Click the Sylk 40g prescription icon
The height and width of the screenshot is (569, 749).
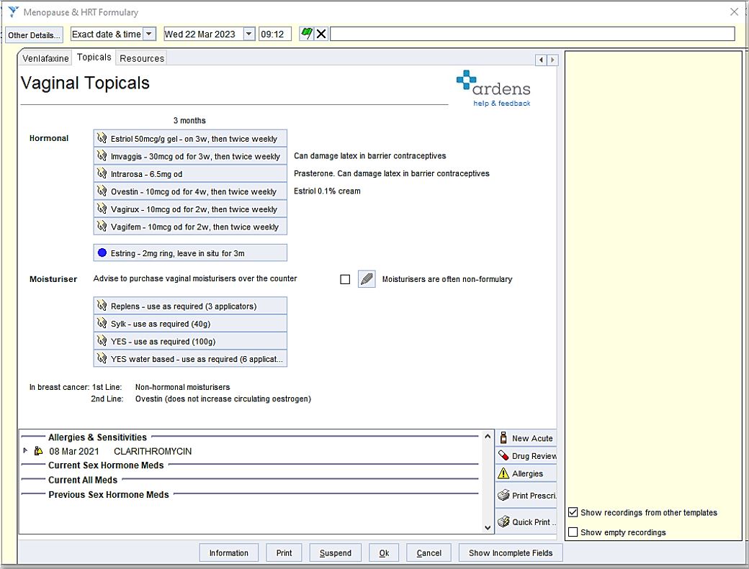pyautogui.click(x=102, y=324)
